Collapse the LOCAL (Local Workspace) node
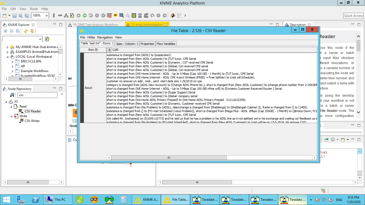The image size is (365, 205). coord(7,57)
